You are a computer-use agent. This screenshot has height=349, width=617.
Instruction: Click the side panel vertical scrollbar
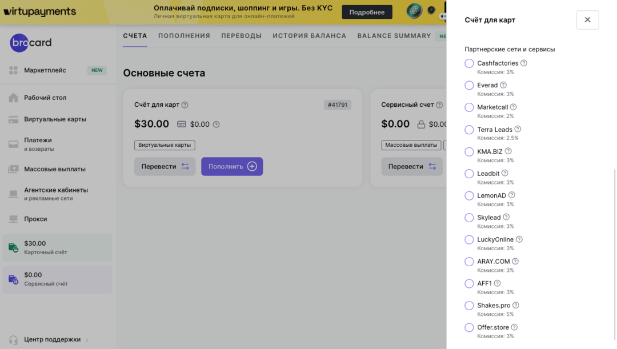[x=614, y=255]
